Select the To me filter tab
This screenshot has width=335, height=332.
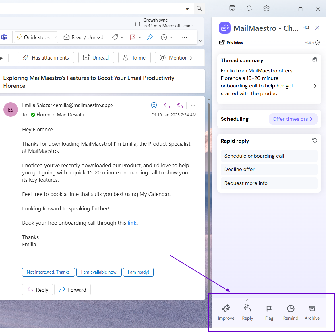pos(134,57)
